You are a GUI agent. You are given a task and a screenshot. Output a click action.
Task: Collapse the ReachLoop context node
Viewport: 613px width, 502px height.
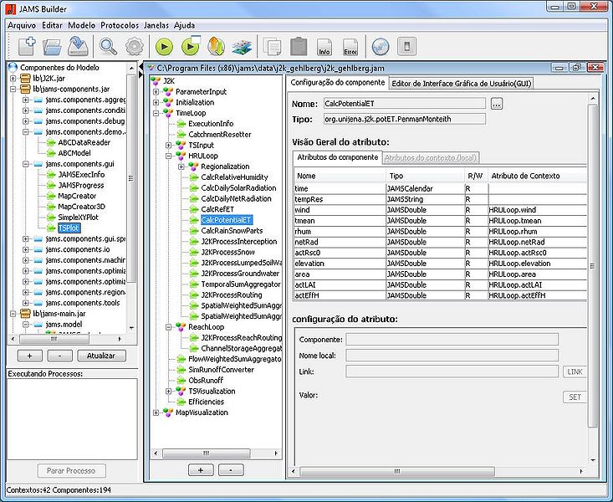pyautogui.click(x=169, y=326)
